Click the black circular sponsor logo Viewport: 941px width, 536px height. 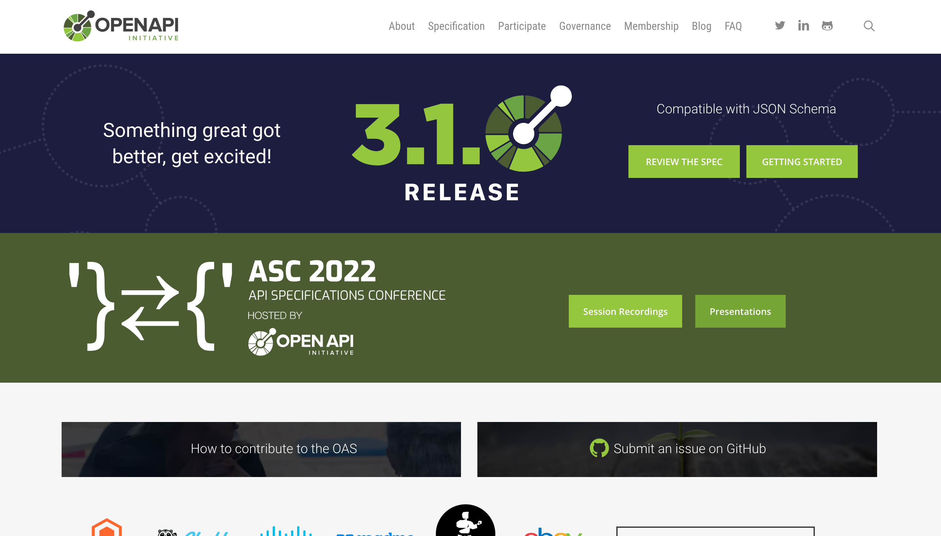coord(465,520)
